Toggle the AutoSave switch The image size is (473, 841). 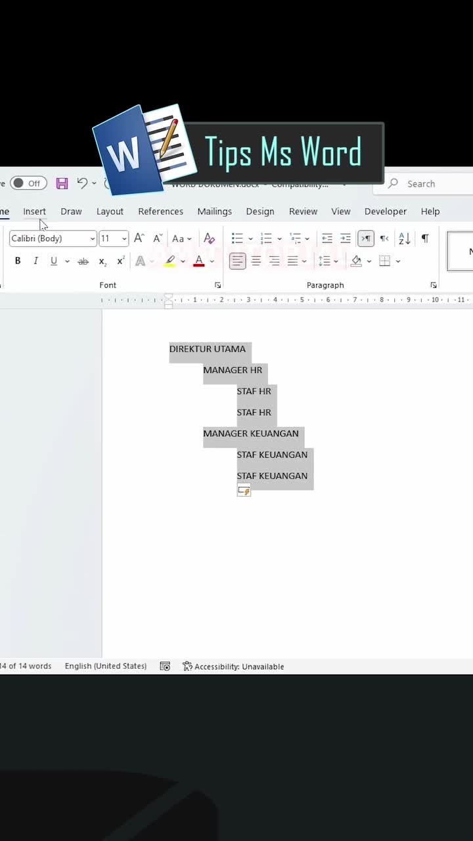(x=29, y=183)
